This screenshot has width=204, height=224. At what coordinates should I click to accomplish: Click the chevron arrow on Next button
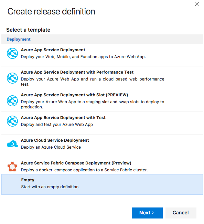pos(153,213)
